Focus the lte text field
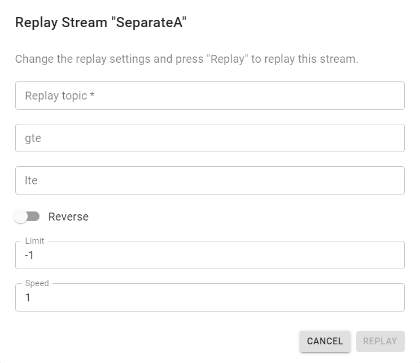 pos(210,180)
